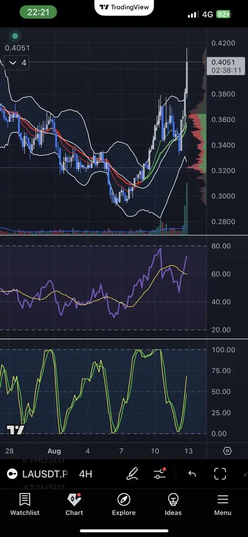Change the 4H timeframe interval
Image resolution: width=248 pixels, height=537 pixels.
tap(85, 474)
